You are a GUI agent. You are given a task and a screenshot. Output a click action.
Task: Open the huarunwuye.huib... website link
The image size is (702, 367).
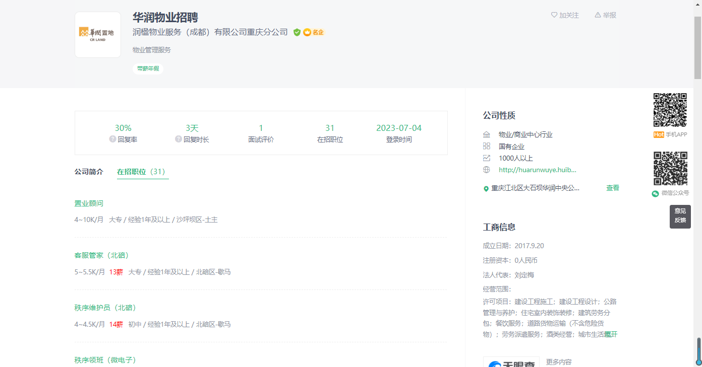[x=538, y=170]
